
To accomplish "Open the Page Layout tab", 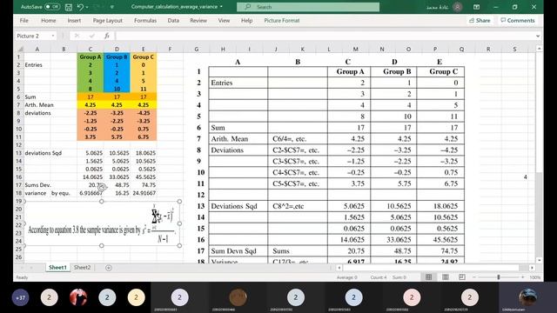I will pyautogui.click(x=108, y=21).
